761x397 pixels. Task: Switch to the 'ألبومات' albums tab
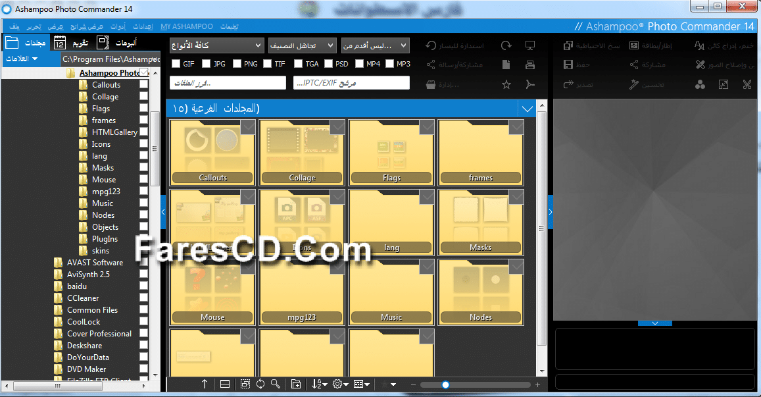[x=116, y=43]
